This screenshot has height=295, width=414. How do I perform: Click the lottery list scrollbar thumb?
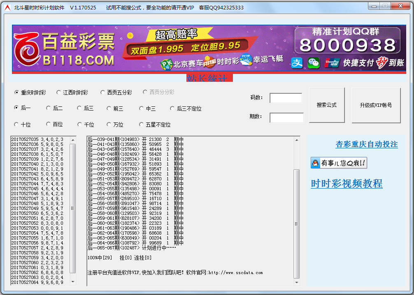click(73, 208)
